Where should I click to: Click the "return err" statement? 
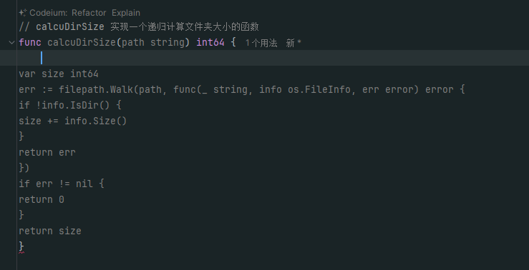click(x=47, y=152)
